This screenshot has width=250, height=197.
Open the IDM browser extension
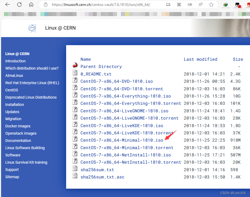(225, 5)
